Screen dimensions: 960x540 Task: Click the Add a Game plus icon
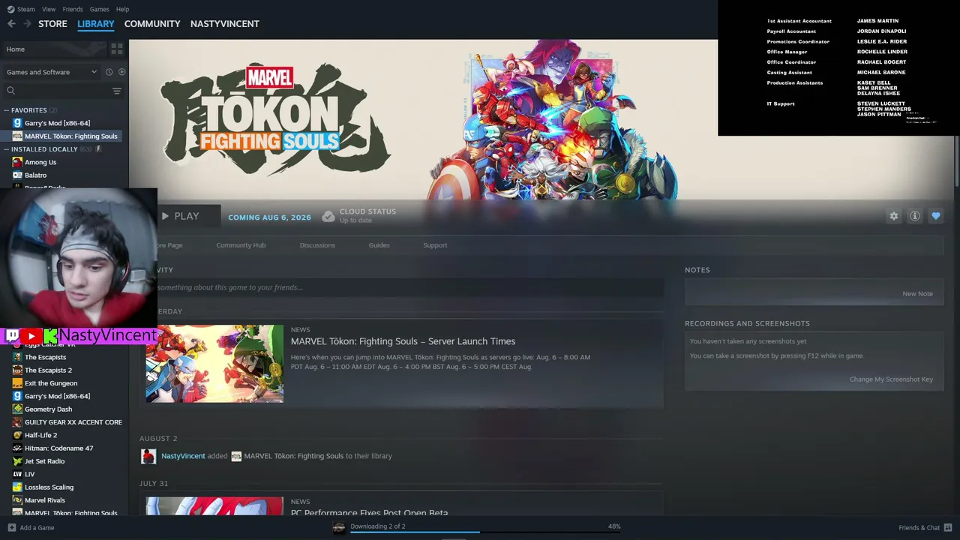pos(10,527)
